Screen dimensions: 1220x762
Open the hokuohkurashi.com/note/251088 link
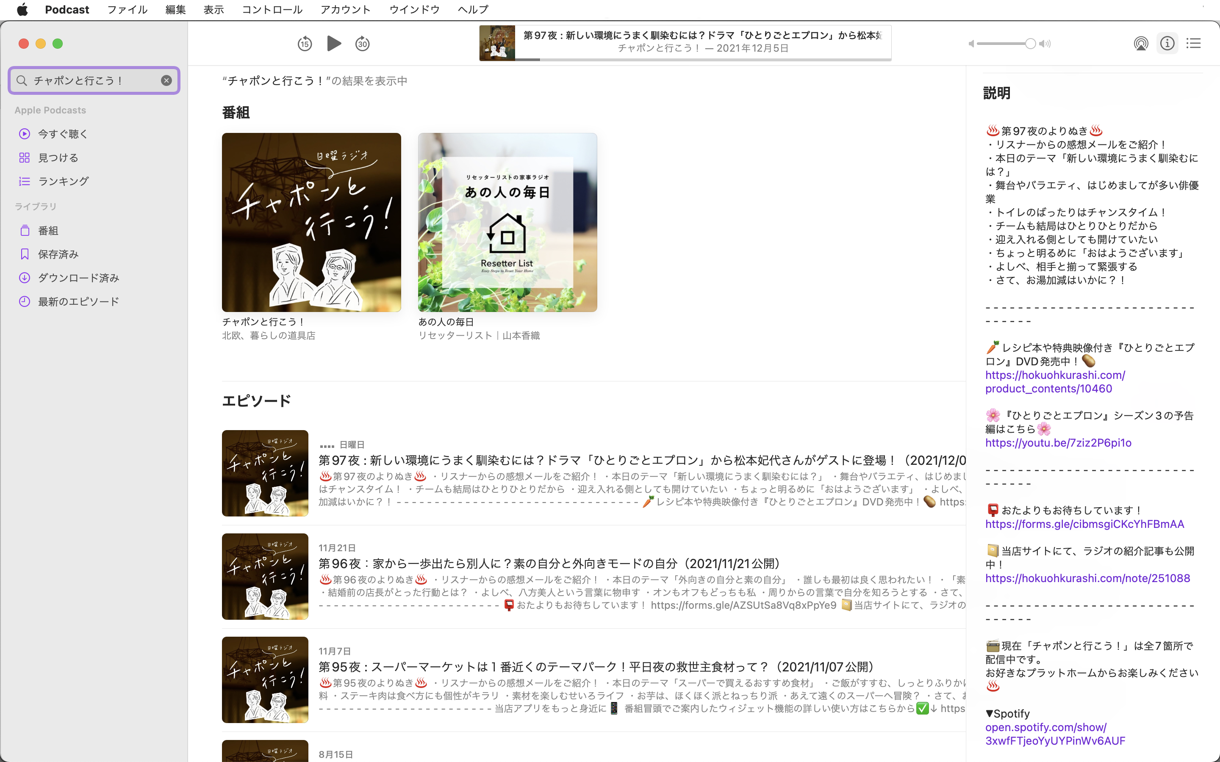pos(1088,579)
